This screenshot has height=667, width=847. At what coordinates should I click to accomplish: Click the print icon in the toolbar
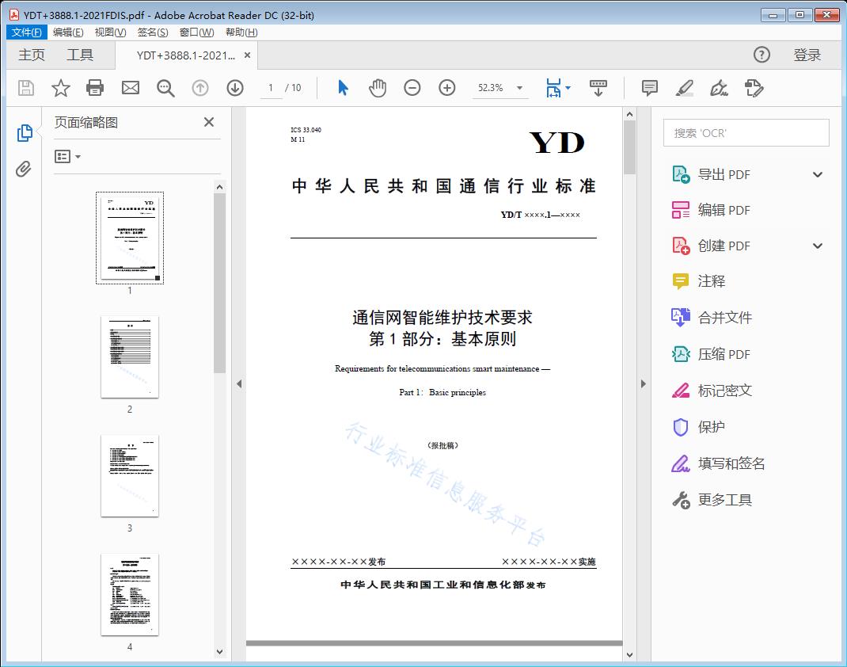click(95, 88)
